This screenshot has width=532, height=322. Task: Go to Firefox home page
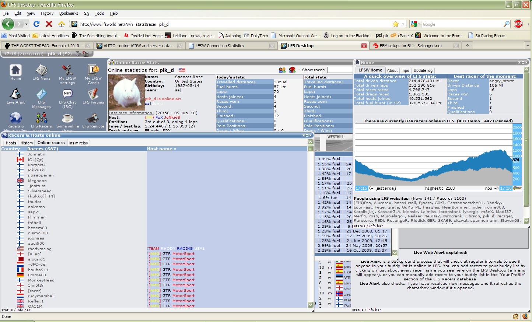62,24
